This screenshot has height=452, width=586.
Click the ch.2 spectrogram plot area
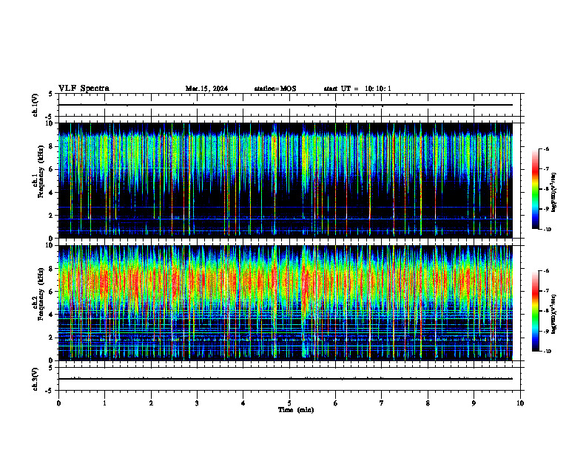click(285, 303)
